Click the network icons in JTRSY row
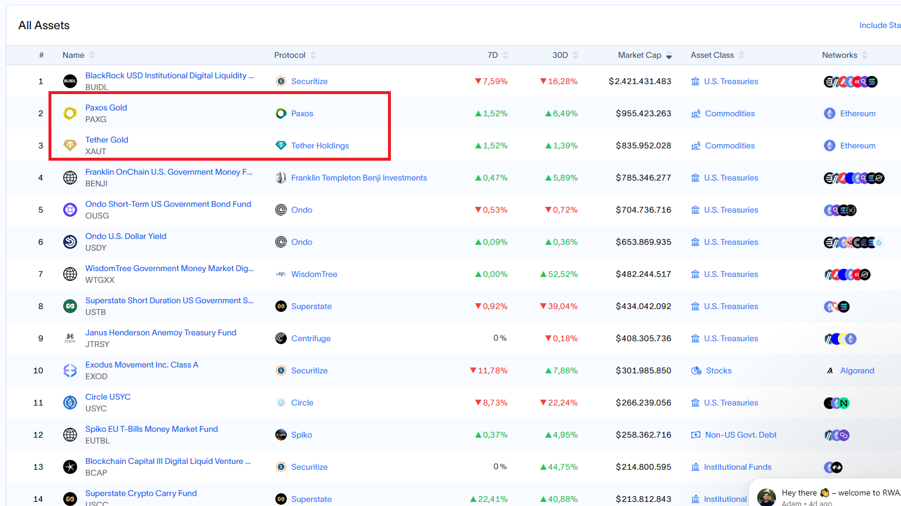Viewport: 901px width, 506px height. tap(840, 338)
